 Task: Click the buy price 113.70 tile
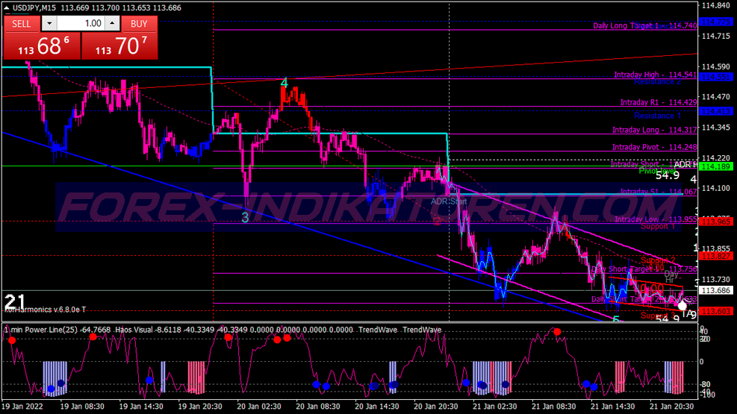coord(119,47)
